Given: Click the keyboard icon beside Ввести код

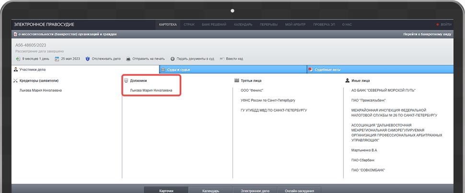Looking at the screenshot, I should click(222, 59).
